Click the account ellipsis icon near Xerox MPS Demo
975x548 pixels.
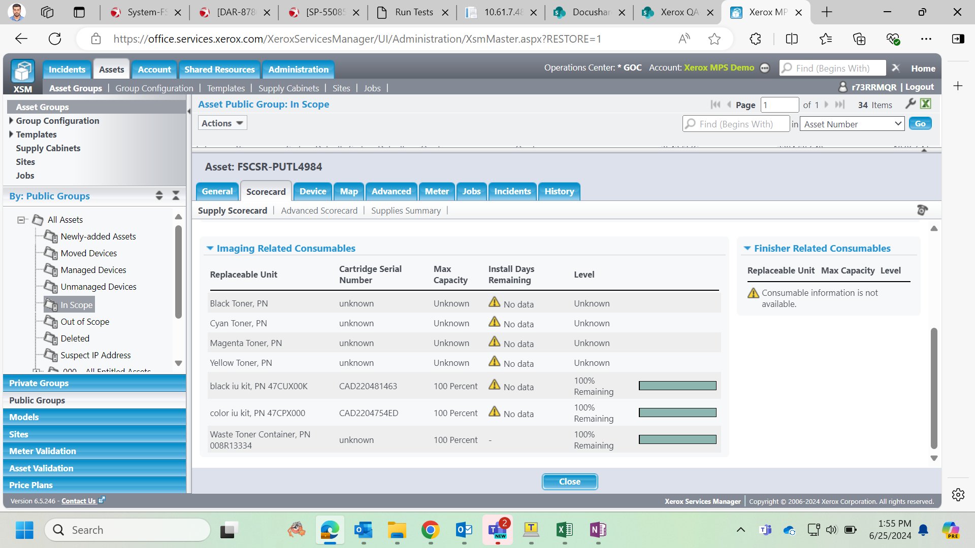[x=765, y=68]
